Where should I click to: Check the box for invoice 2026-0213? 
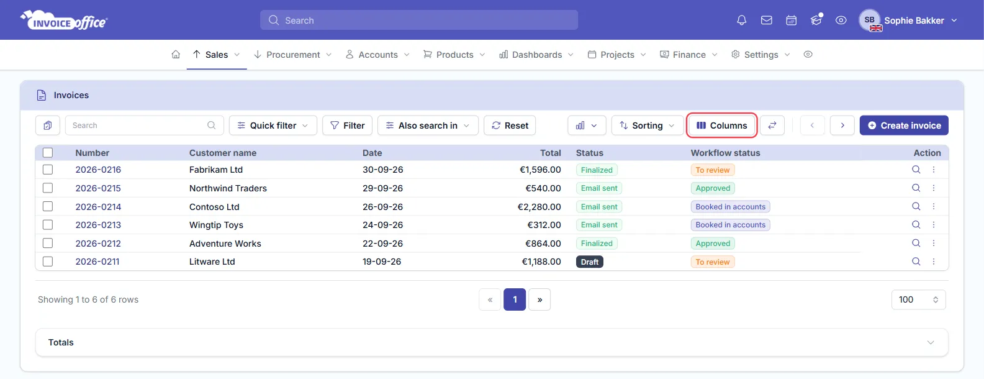coord(48,224)
